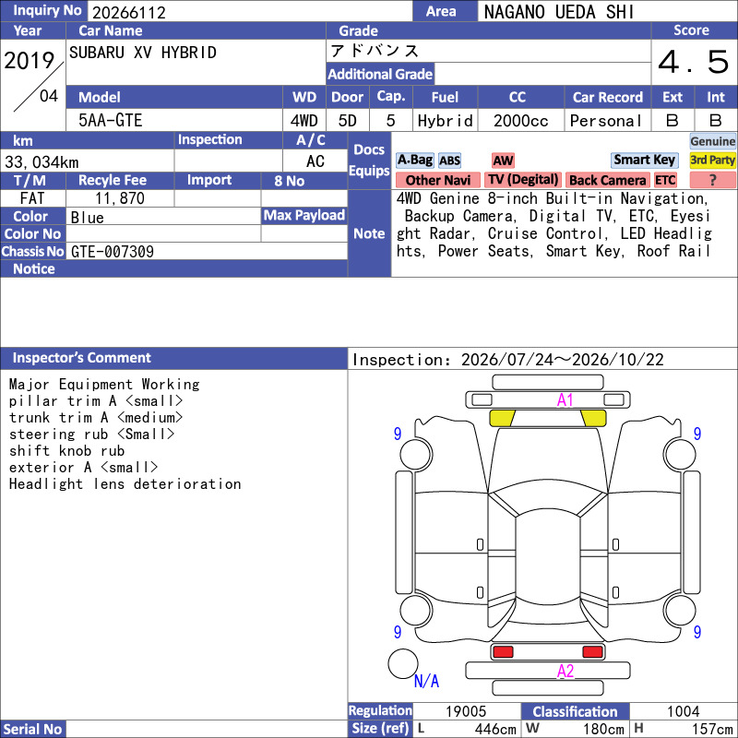Viewport: 738px width, 738px height.
Task: Click the Other Navi badge
Action: click(x=437, y=180)
